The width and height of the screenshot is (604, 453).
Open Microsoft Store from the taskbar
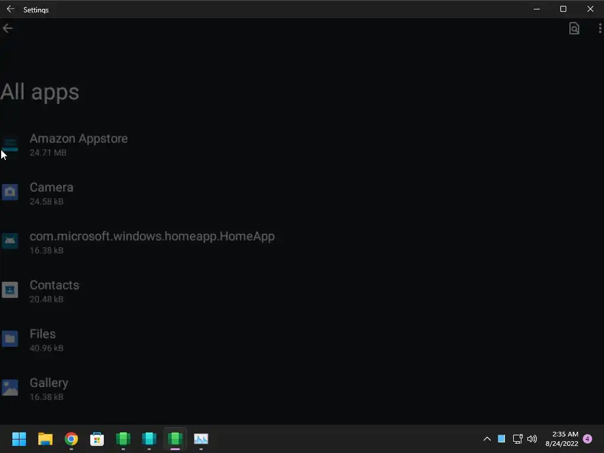(97, 439)
